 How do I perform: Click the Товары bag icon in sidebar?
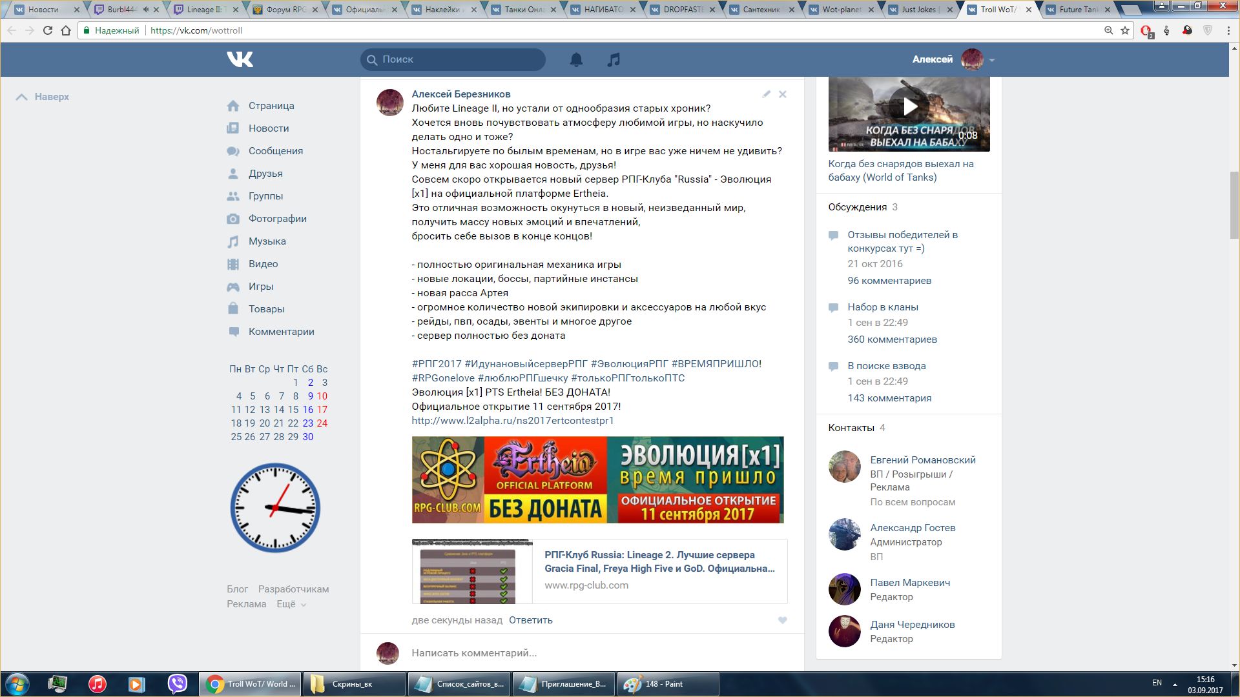[233, 309]
